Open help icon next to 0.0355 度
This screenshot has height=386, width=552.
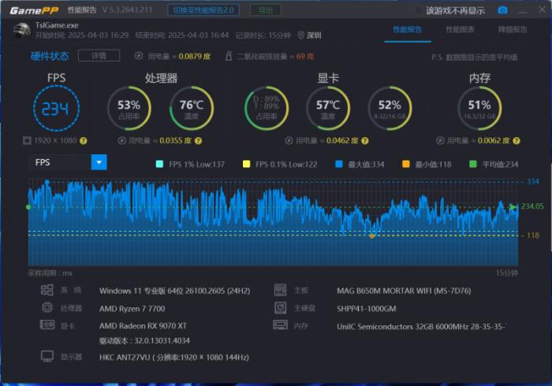[x=198, y=141]
